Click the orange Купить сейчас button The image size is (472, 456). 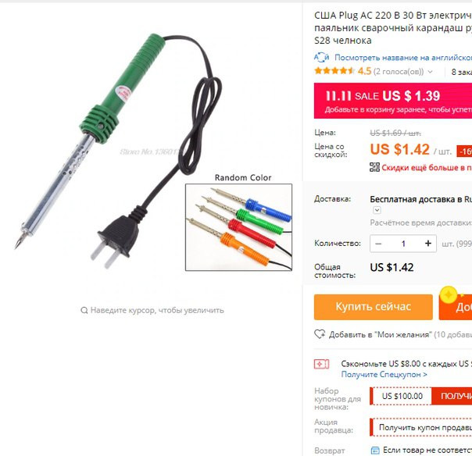pyautogui.click(x=374, y=307)
